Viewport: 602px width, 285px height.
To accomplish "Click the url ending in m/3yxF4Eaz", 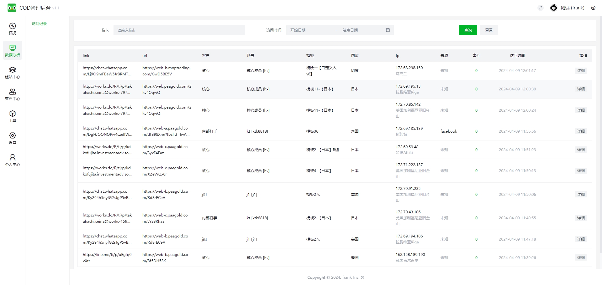I will point(165,150).
